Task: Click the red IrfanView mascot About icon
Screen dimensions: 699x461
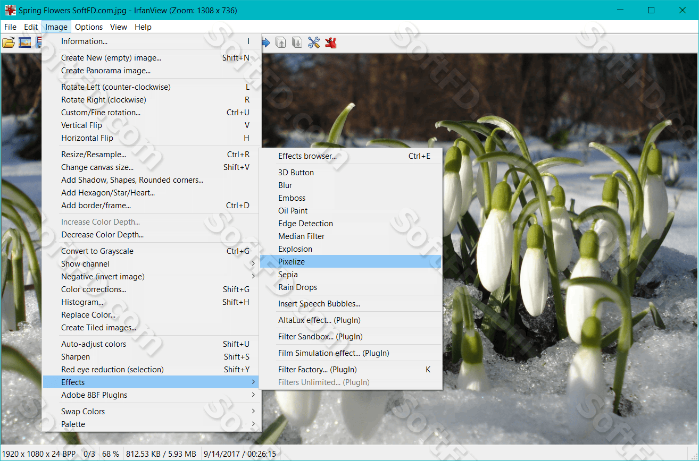Action: click(331, 42)
